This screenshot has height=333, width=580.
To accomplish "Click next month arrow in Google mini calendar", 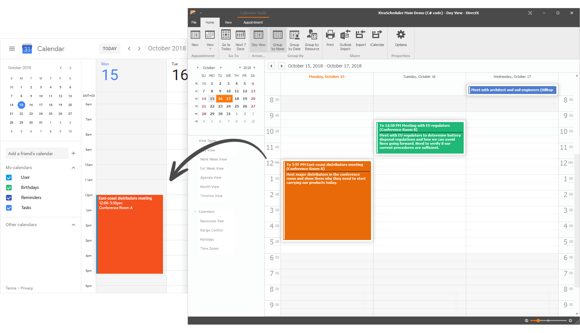I will [x=70, y=68].
